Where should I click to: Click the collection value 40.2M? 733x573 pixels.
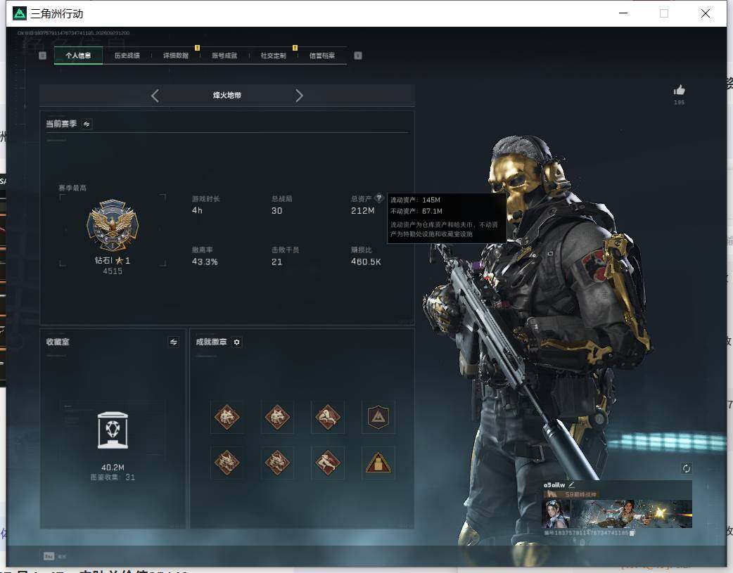[x=113, y=468]
